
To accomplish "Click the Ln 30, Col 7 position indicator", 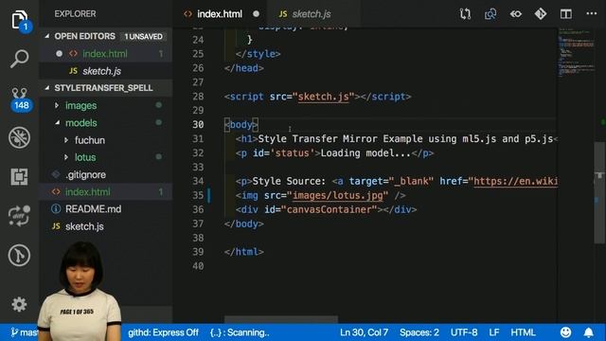I will coord(364,332).
